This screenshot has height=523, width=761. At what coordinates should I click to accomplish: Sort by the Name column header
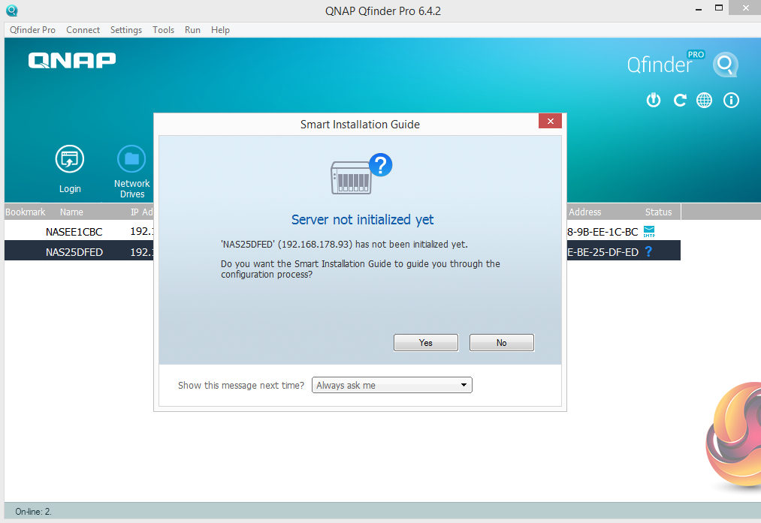(71, 212)
